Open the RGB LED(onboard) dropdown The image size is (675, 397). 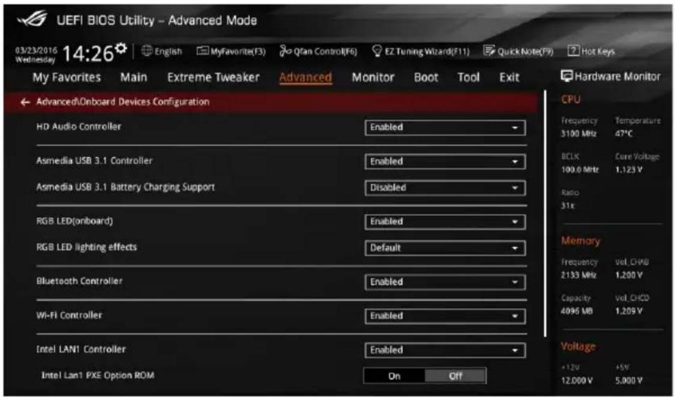click(x=445, y=222)
